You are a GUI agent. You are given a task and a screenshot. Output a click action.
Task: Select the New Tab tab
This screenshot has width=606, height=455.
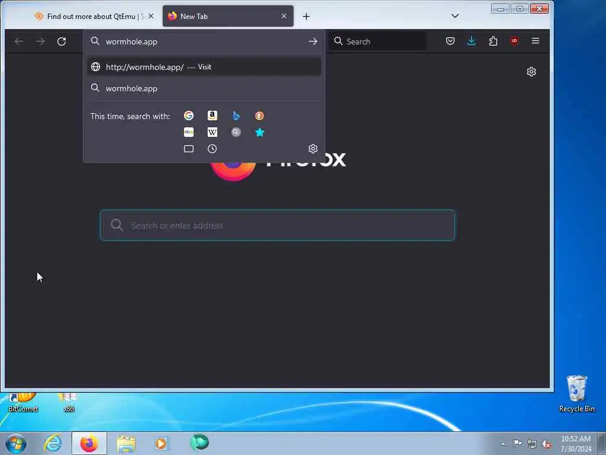click(x=228, y=16)
